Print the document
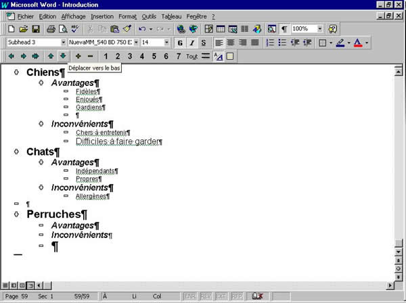 pyautogui.click(x=51, y=29)
